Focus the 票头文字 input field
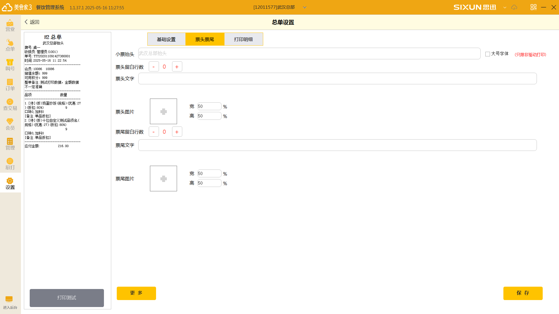Viewport: 559px width, 314px height. [337, 78]
